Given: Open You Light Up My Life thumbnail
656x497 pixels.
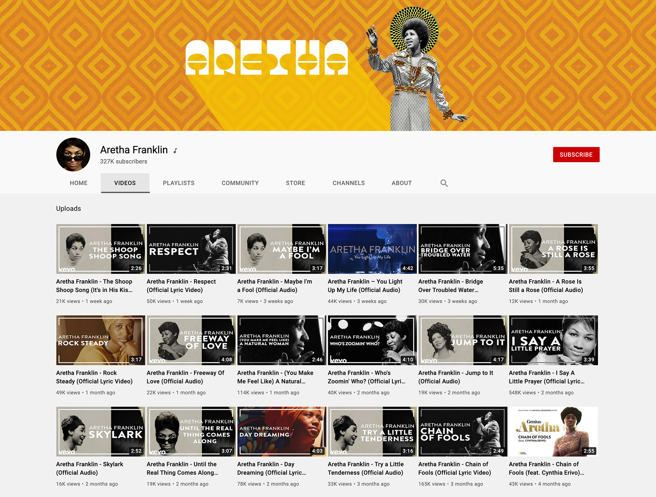Looking at the screenshot, I should [372, 249].
